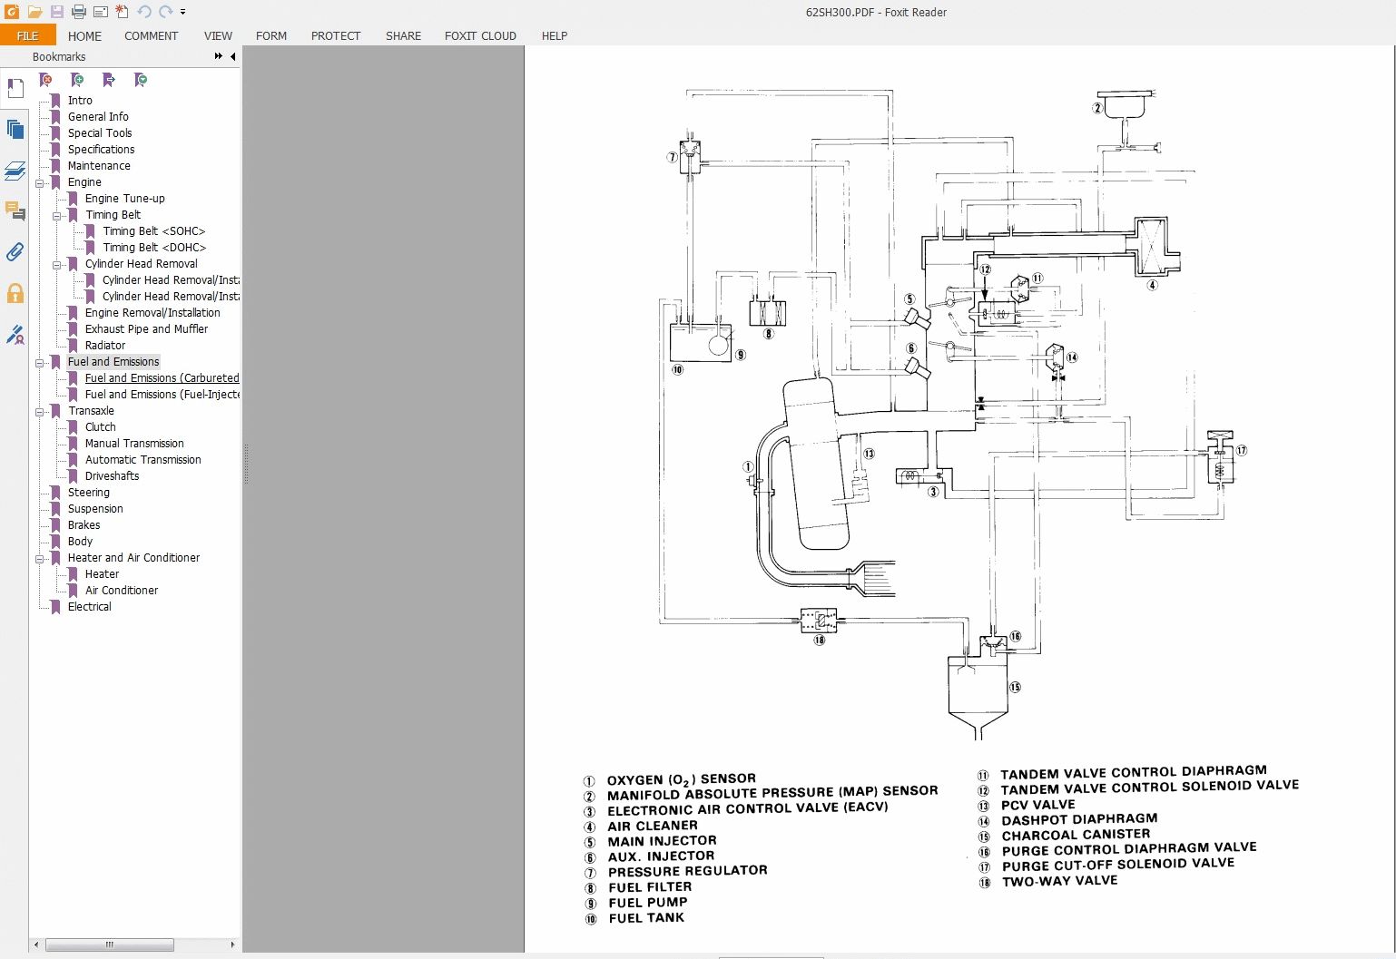Click the add new bookmark icon
1396x959 pixels.
click(x=77, y=80)
